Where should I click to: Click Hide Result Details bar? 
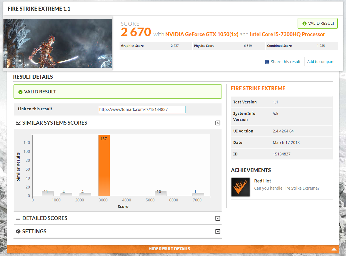pyautogui.click(x=173, y=249)
